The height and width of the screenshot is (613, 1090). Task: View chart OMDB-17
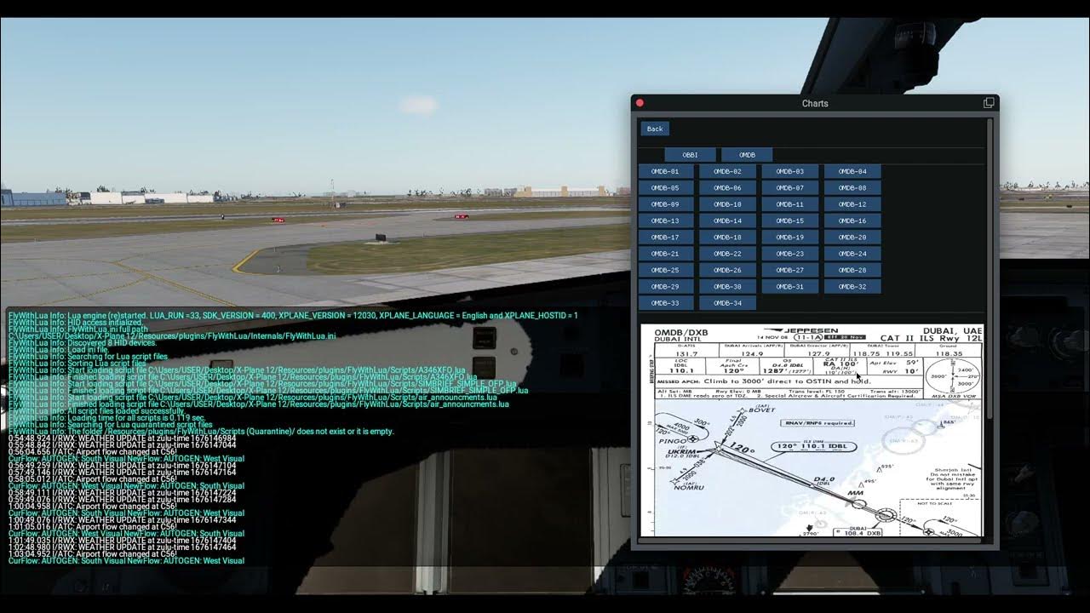coord(665,238)
